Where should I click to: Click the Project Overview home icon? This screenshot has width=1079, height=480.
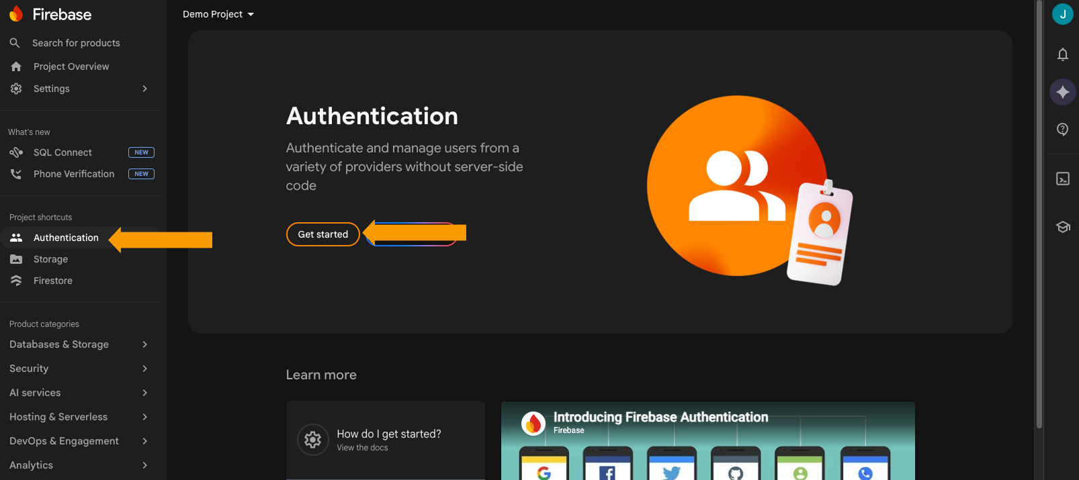pos(16,66)
